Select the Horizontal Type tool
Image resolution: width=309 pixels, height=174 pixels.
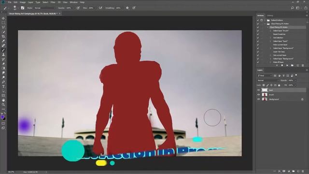tap(3, 87)
